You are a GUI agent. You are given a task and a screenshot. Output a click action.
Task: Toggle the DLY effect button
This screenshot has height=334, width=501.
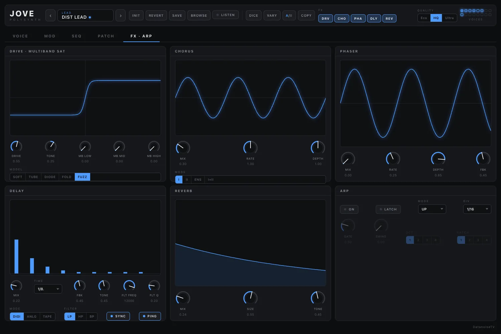click(374, 19)
